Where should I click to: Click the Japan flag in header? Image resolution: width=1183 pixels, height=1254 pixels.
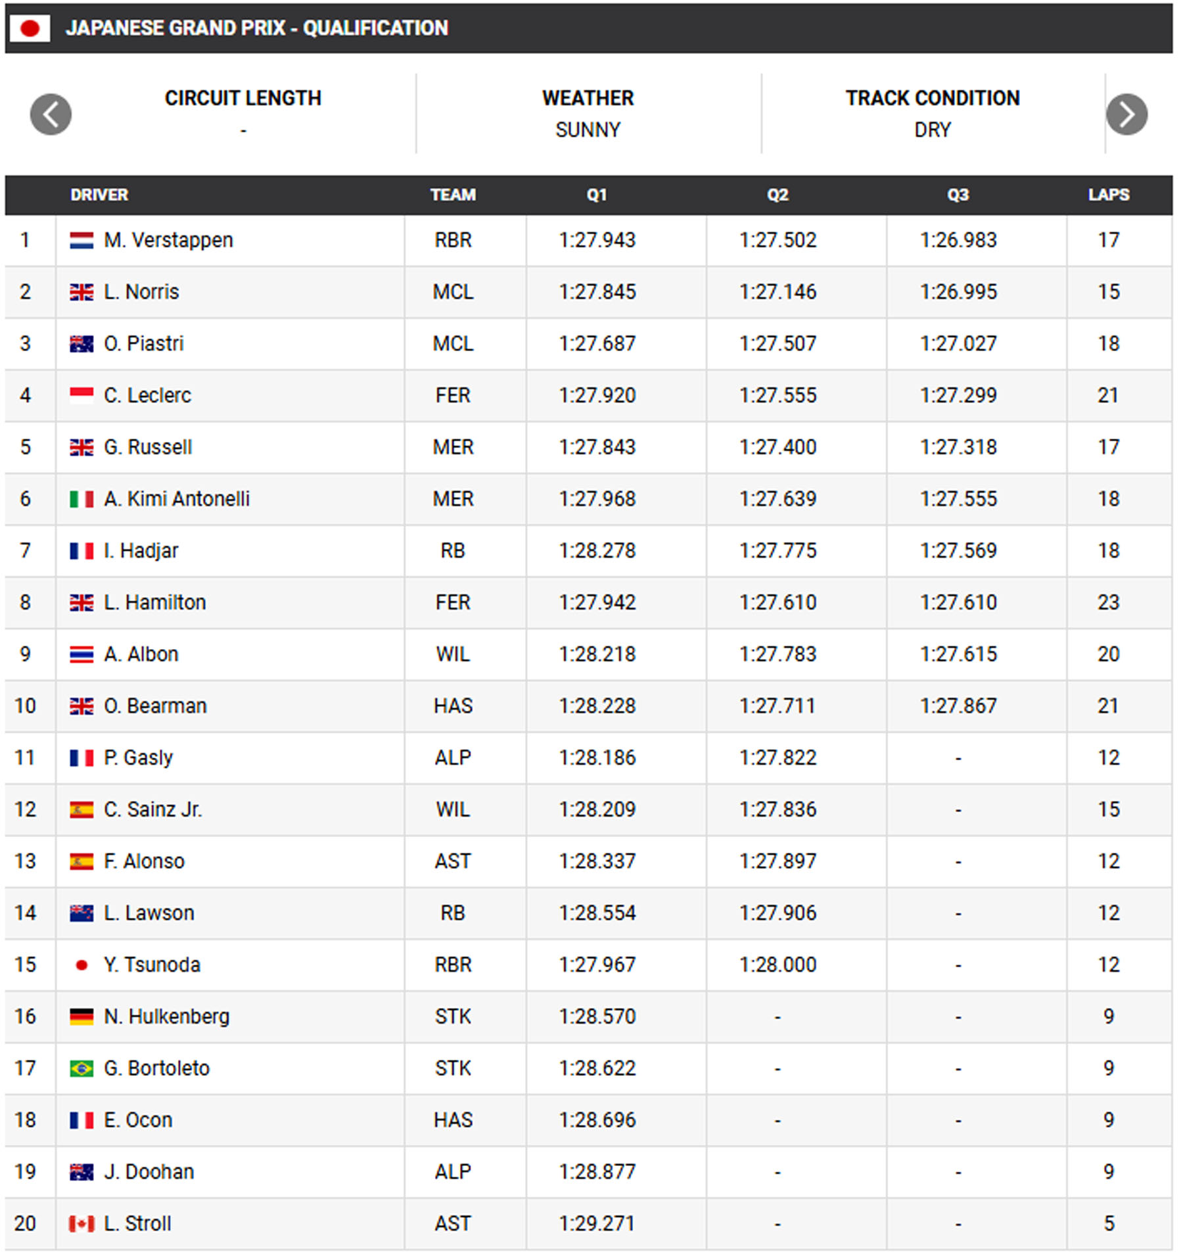[x=30, y=28]
